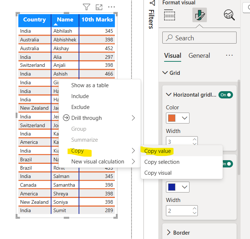Select Show as a table menu item
This screenshot has height=239, width=250.
pyautogui.click(x=90, y=85)
